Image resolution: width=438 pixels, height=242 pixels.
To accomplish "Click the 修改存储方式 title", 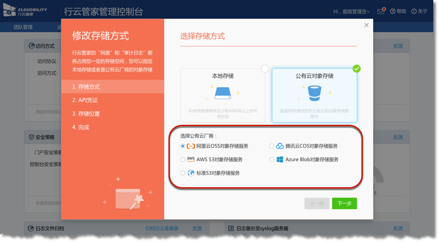I will click(100, 36).
